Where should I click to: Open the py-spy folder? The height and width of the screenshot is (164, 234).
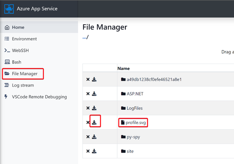(x=133, y=137)
